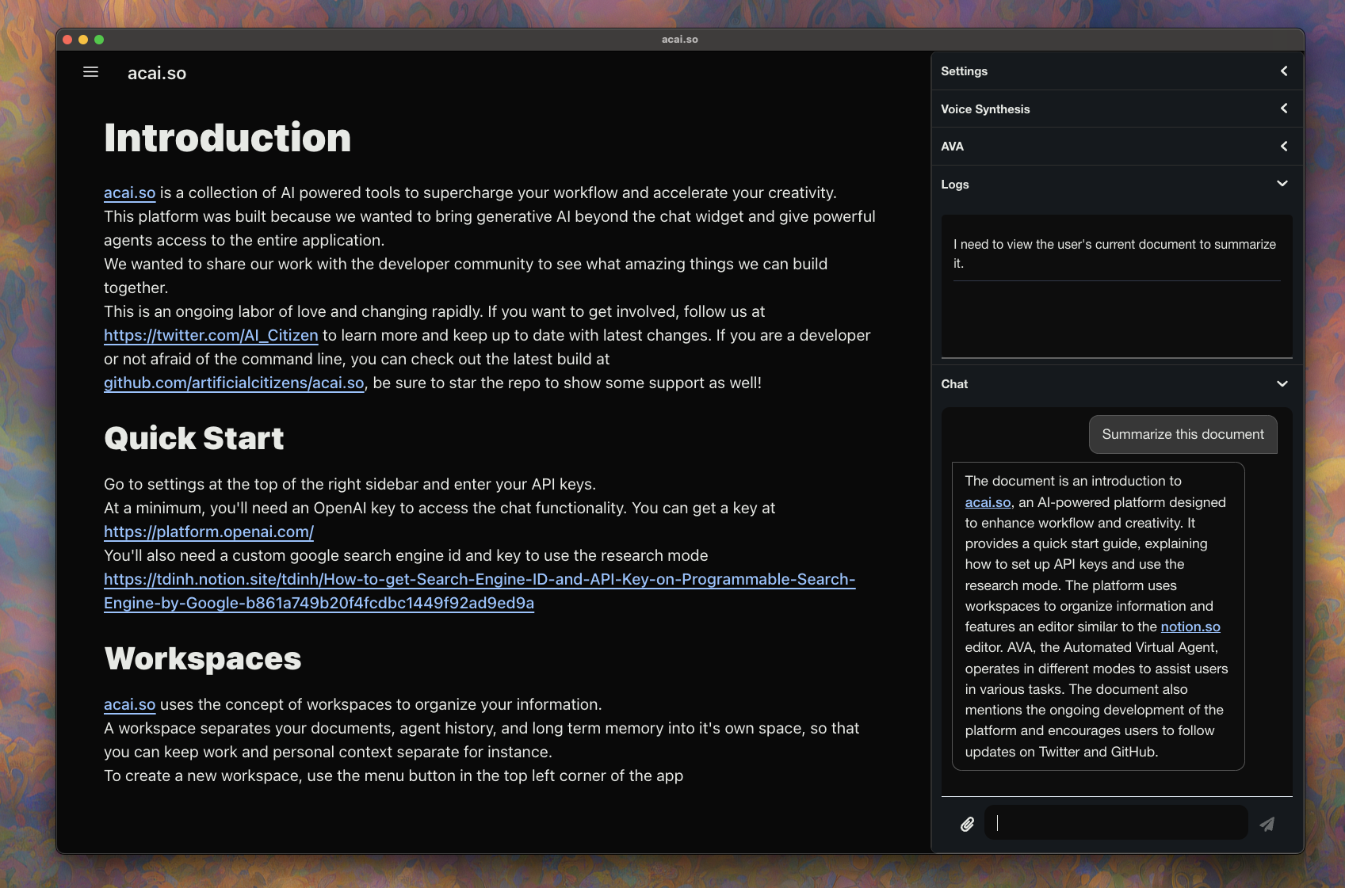This screenshot has height=888, width=1345.
Task: Click the 'Summarize this document' chat bubble
Action: pos(1183,434)
